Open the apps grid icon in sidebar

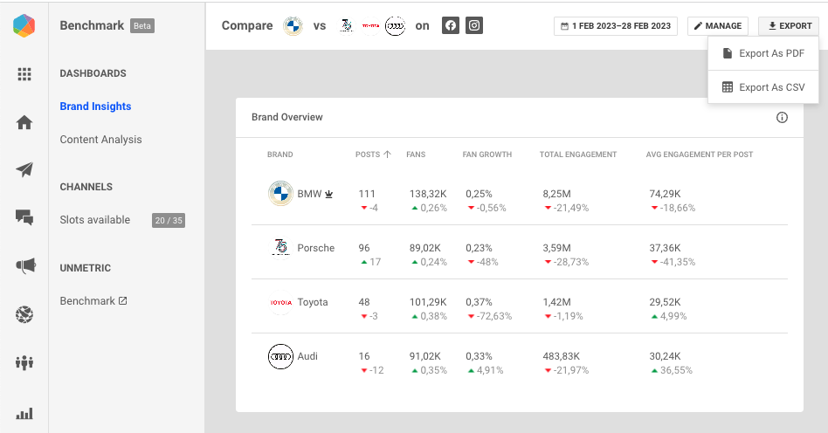(24, 74)
